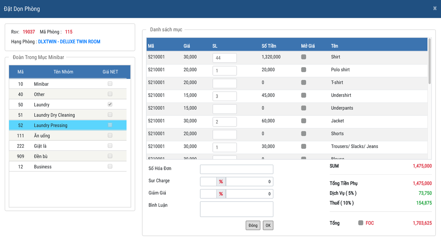Image resolution: width=441 pixels, height=241 pixels.
Task: Enable Giá NET for Ăn uống
Action: 110,135
